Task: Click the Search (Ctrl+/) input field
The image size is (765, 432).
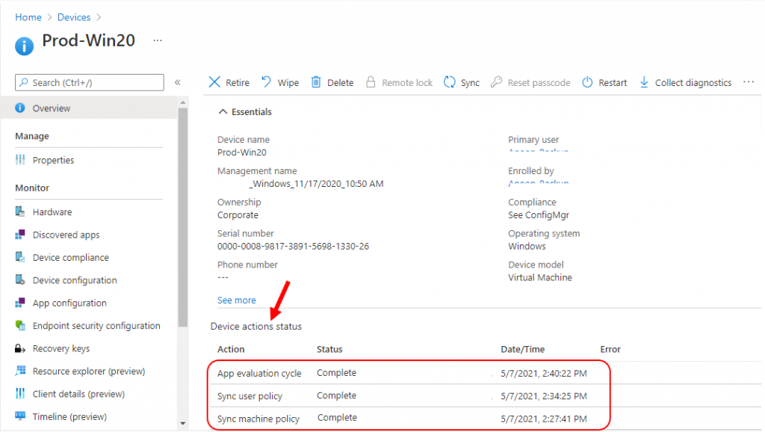Action: click(90, 82)
